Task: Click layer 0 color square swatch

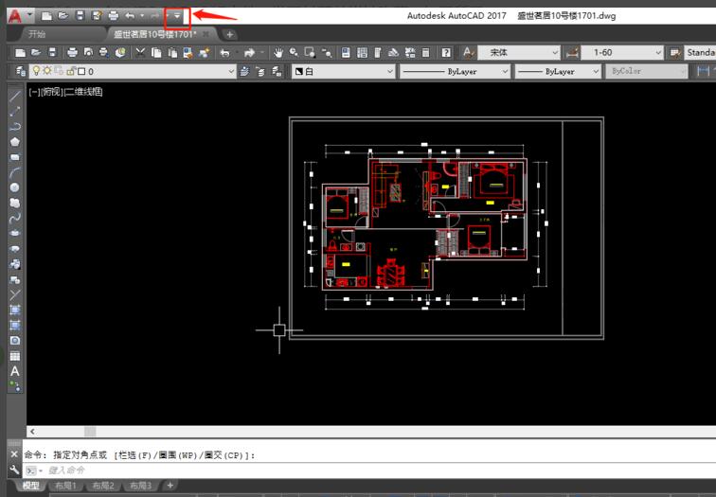Action: [81, 71]
